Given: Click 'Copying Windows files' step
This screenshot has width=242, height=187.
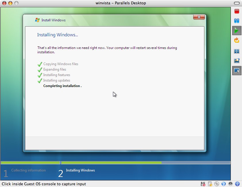Looking at the screenshot, I should click(x=61, y=64).
